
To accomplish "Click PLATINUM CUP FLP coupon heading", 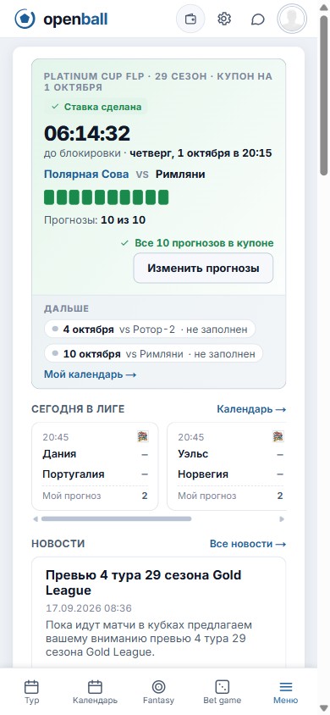I will click(x=158, y=81).
